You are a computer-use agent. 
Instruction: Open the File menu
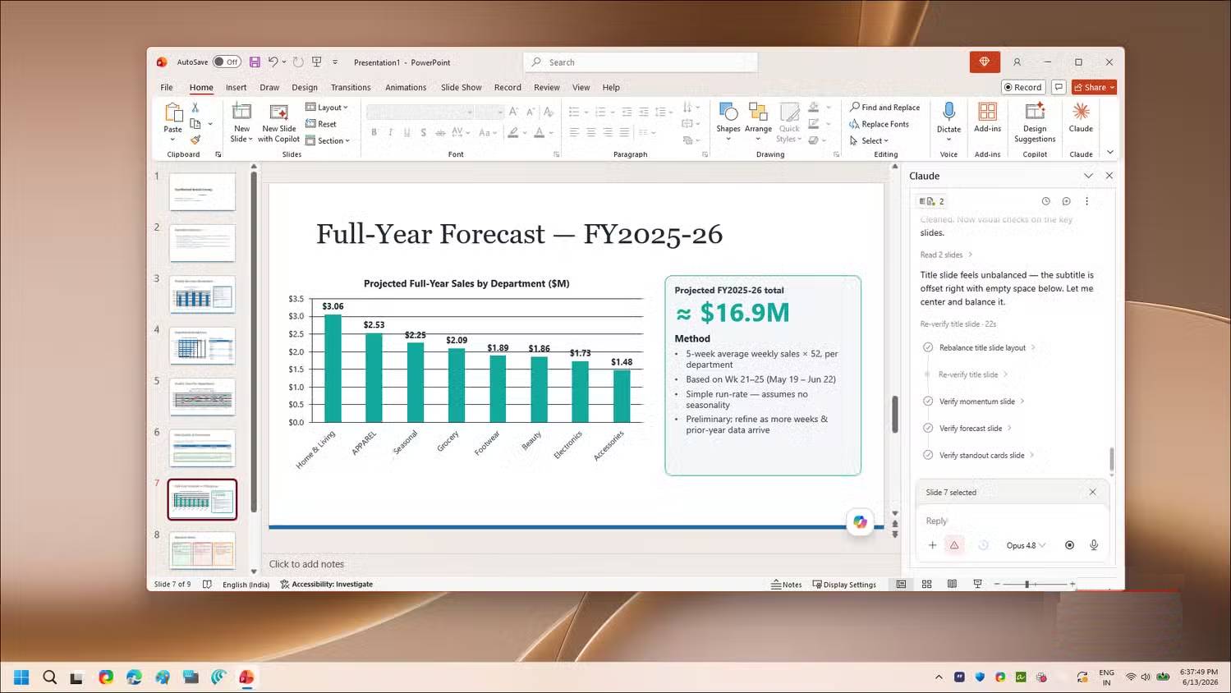[x=167, y=87]
